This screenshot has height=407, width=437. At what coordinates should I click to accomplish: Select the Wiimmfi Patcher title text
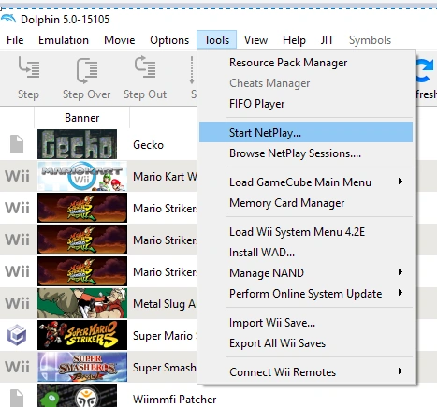(175, 400)
